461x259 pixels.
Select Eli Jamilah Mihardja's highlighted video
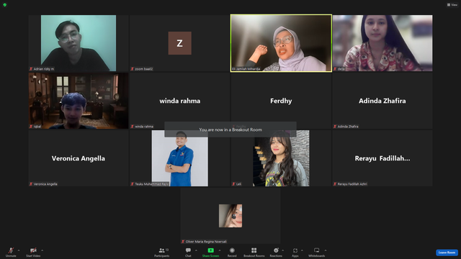(x=281, y=43)
